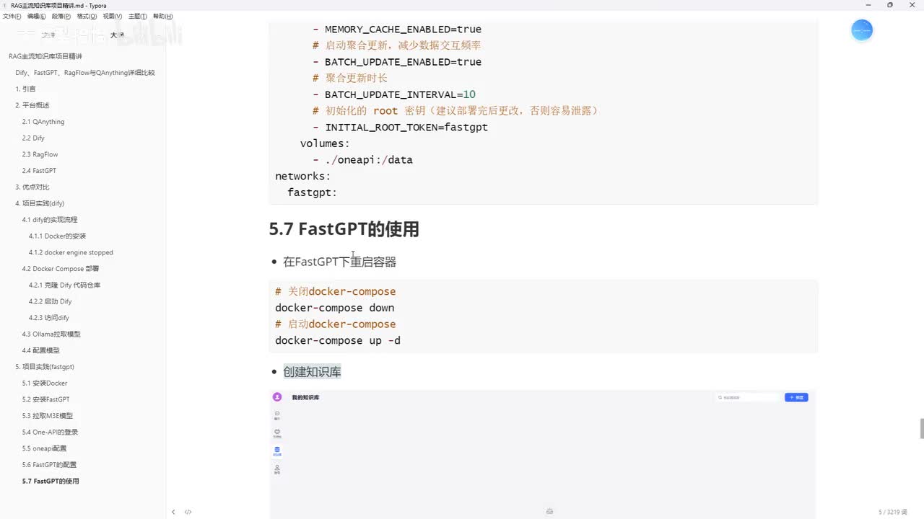This screenshot has width=924, height=519.
Task: Click the account icon in embedded FastGPT sidebar
Action: [x=277, y=469]
